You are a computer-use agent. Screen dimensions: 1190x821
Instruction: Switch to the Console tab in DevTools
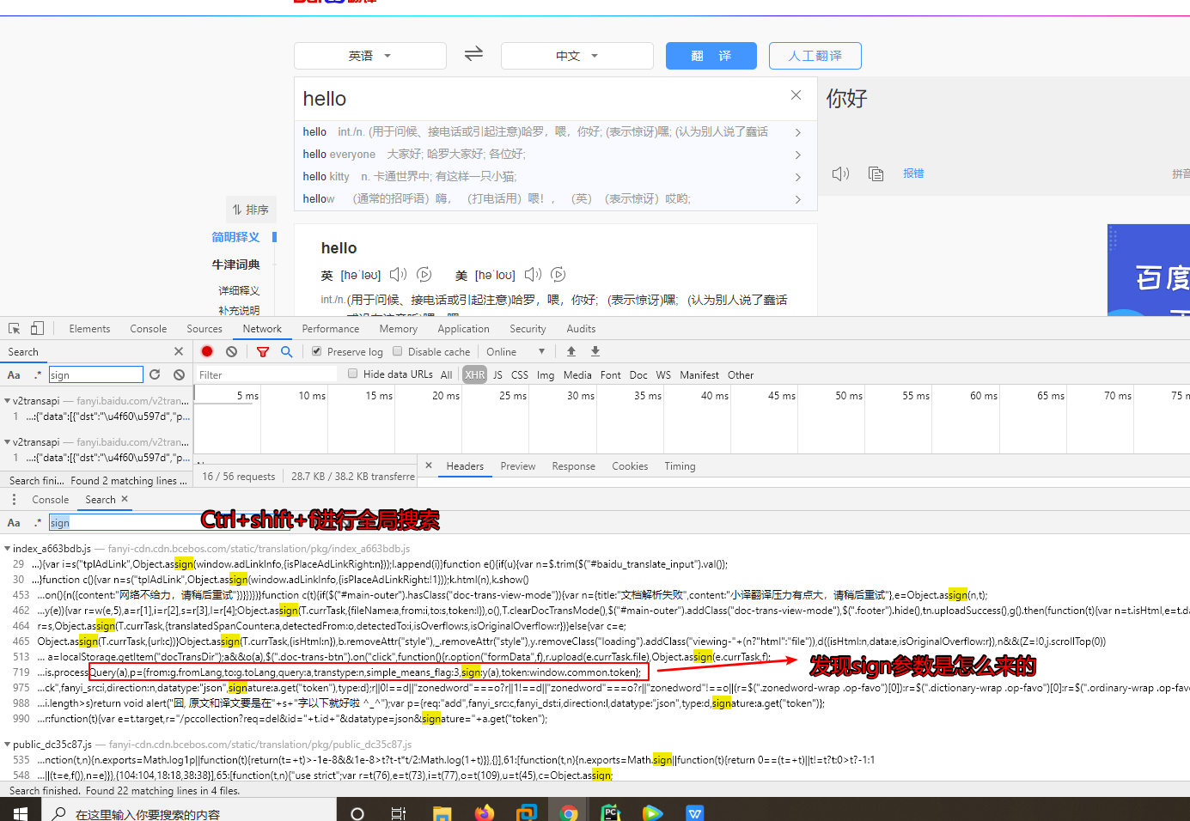[148, 328]
